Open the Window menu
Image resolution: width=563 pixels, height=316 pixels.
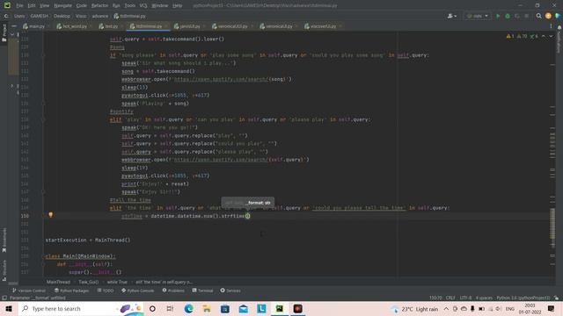click(160, 6)
